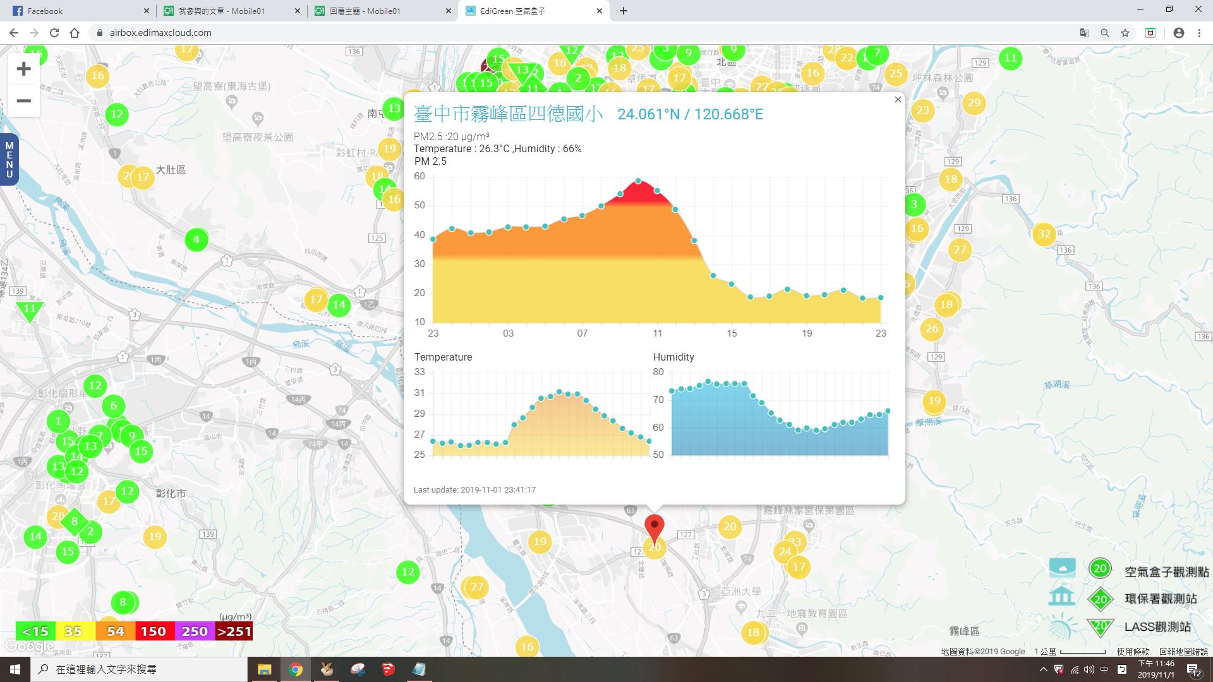Click the LASS triangle marker 11 on left
Image resolution: width=1213 pixels, height=682 pixels.
click(30, 311)
